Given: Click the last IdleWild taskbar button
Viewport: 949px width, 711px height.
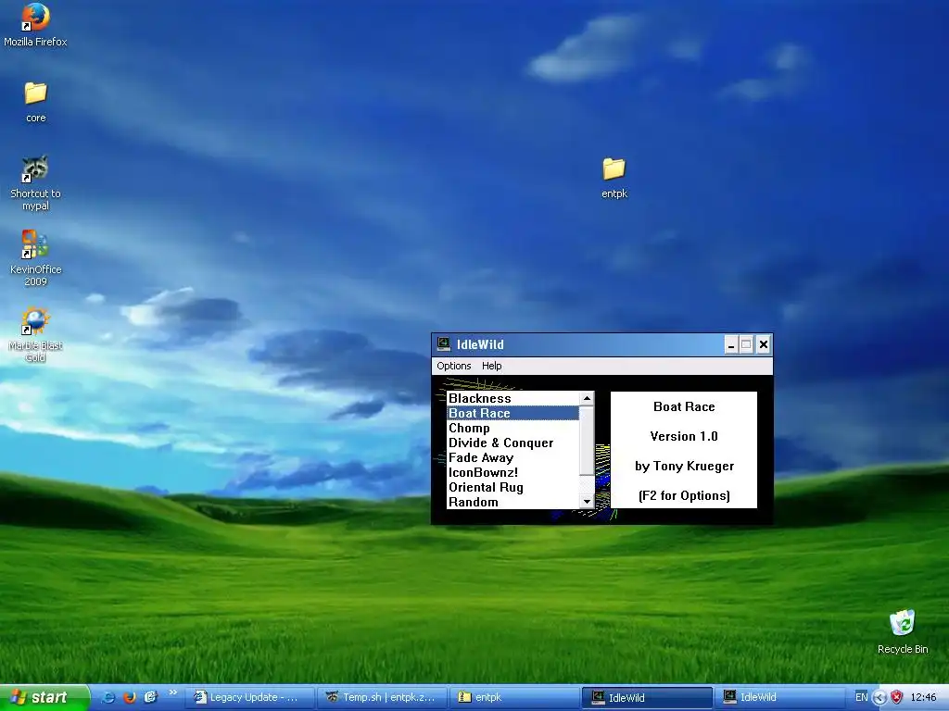Looking at the screenshot, I should 778,697.
